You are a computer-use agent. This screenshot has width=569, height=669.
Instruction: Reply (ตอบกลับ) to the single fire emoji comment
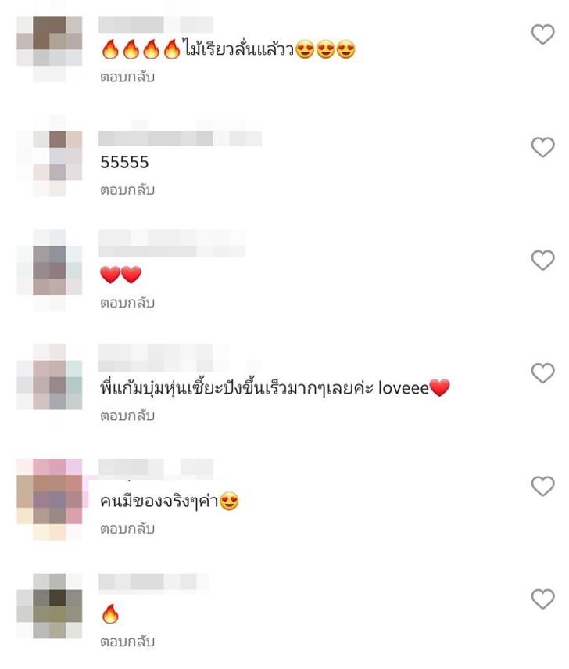coord(127,642)
